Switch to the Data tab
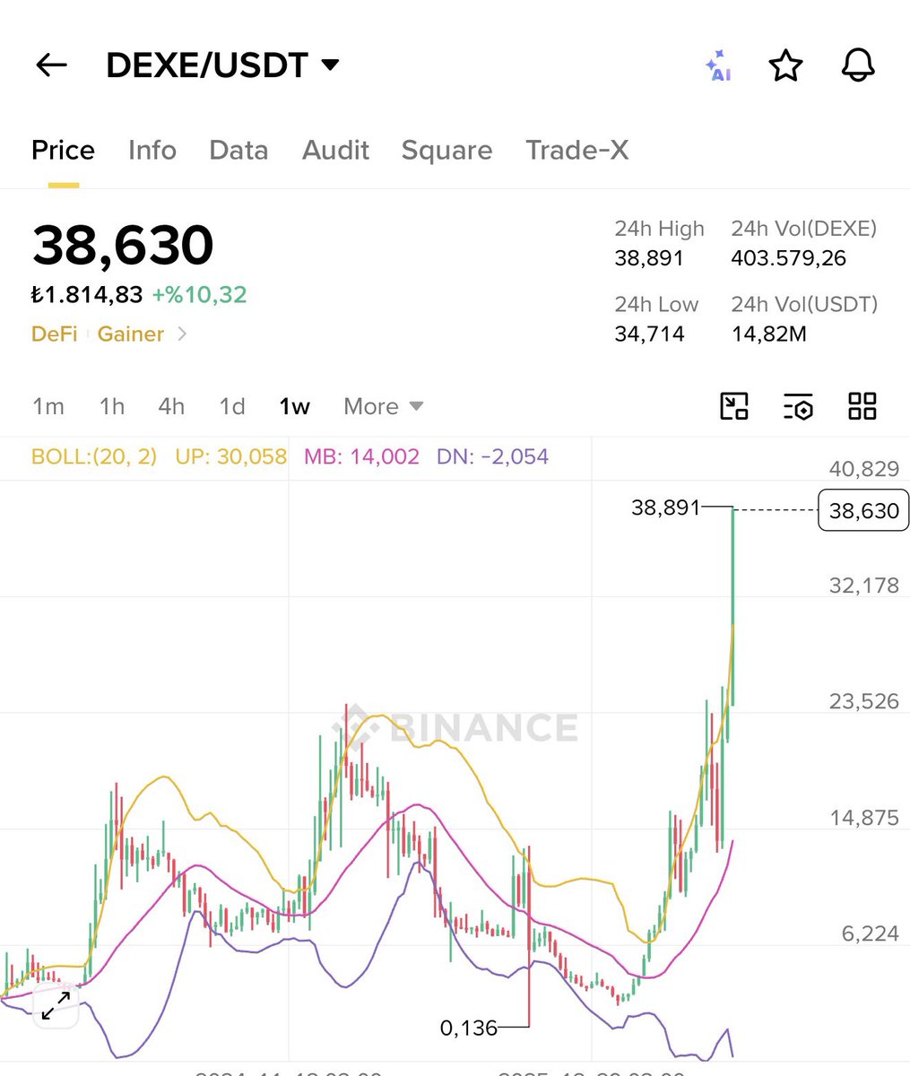This screenshot has width=910, height=1076. [238, 150]
